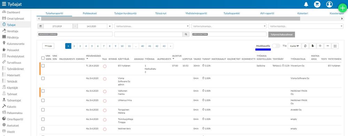Open Asetukset settings in sidebar
The width and height of the screenshot is (348, 136).
click(x=13, y=125)
